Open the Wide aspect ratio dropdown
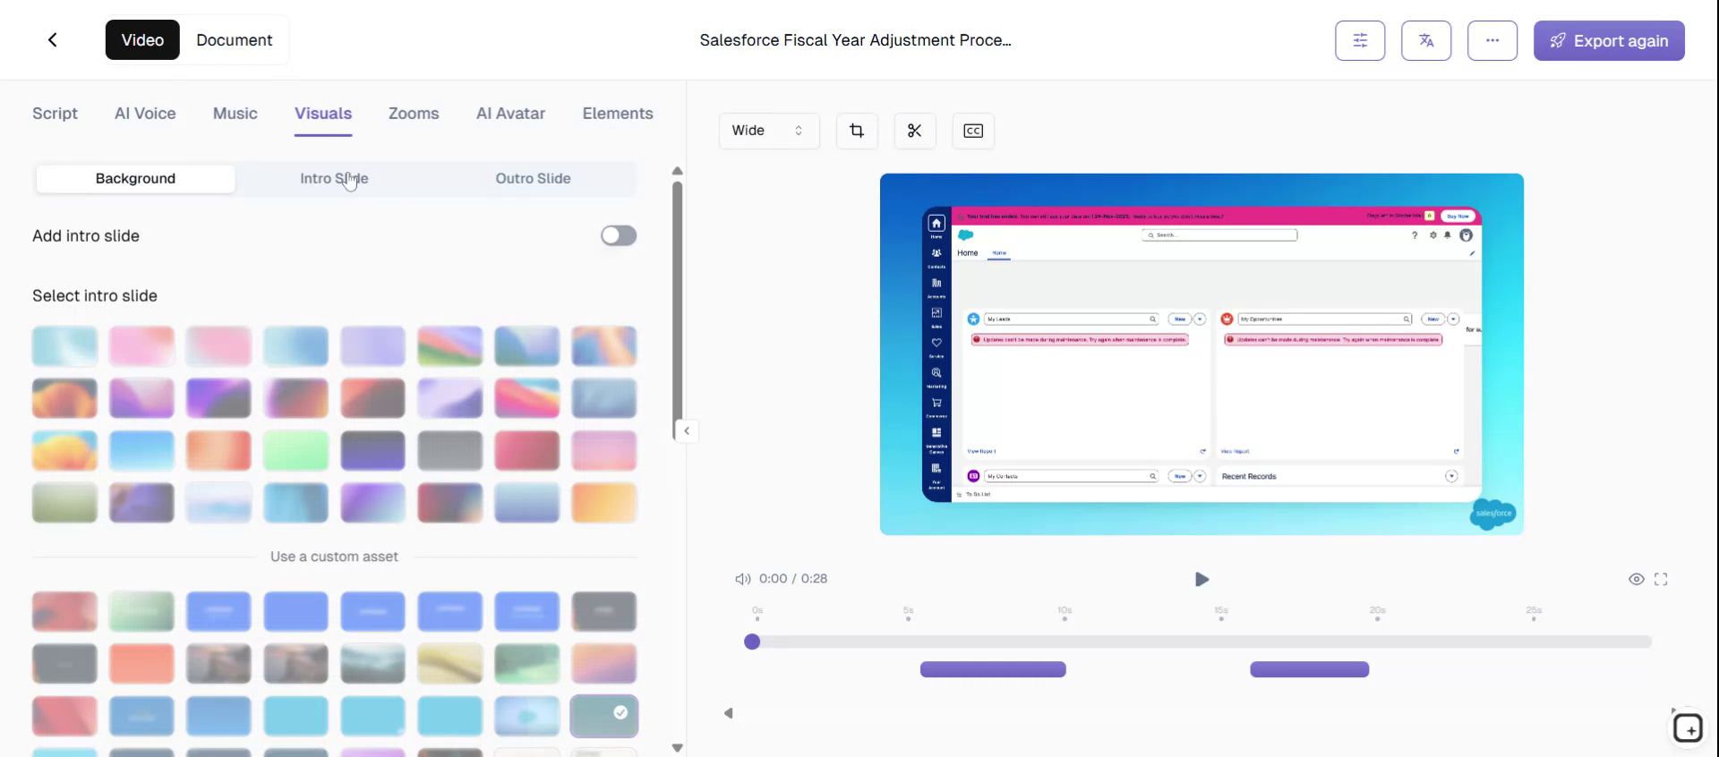1719x757 pixels. 769,131
